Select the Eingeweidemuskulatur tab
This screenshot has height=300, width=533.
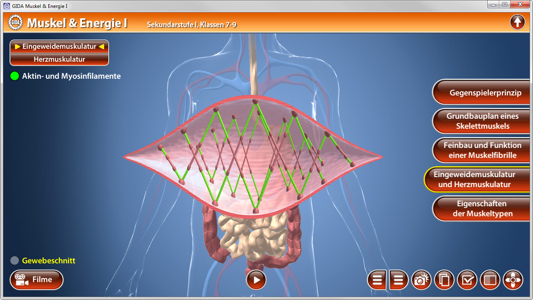coord(59,47)
